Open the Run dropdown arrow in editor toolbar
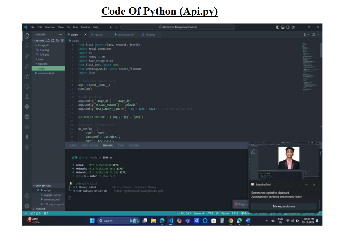The image size is (340, 237). tap(309, 35)
